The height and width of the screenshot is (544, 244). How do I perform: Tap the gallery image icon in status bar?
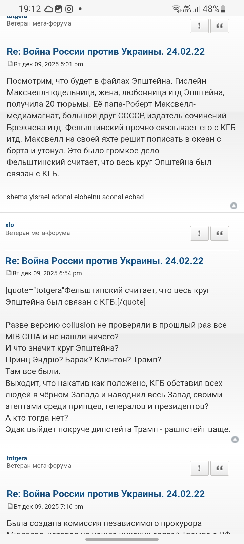point(59,9)
